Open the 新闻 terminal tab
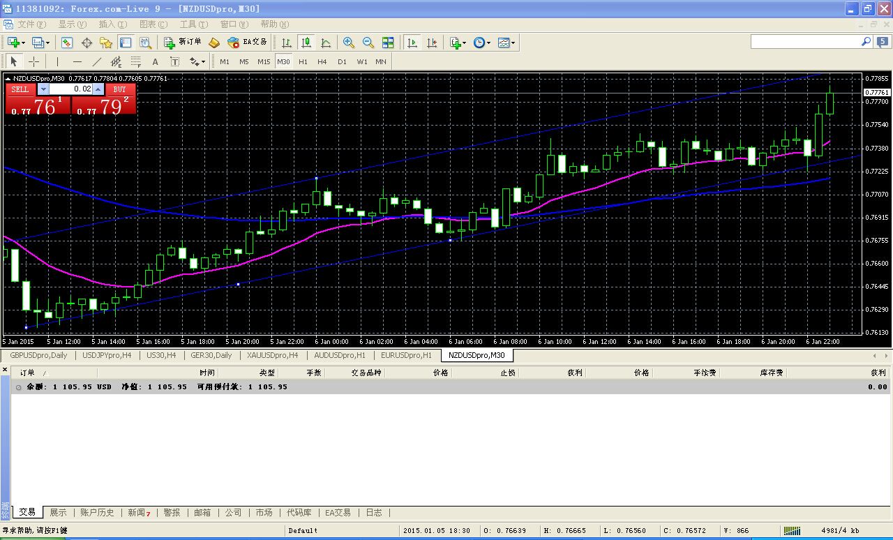893x540 pixels. tap(139, 512)
